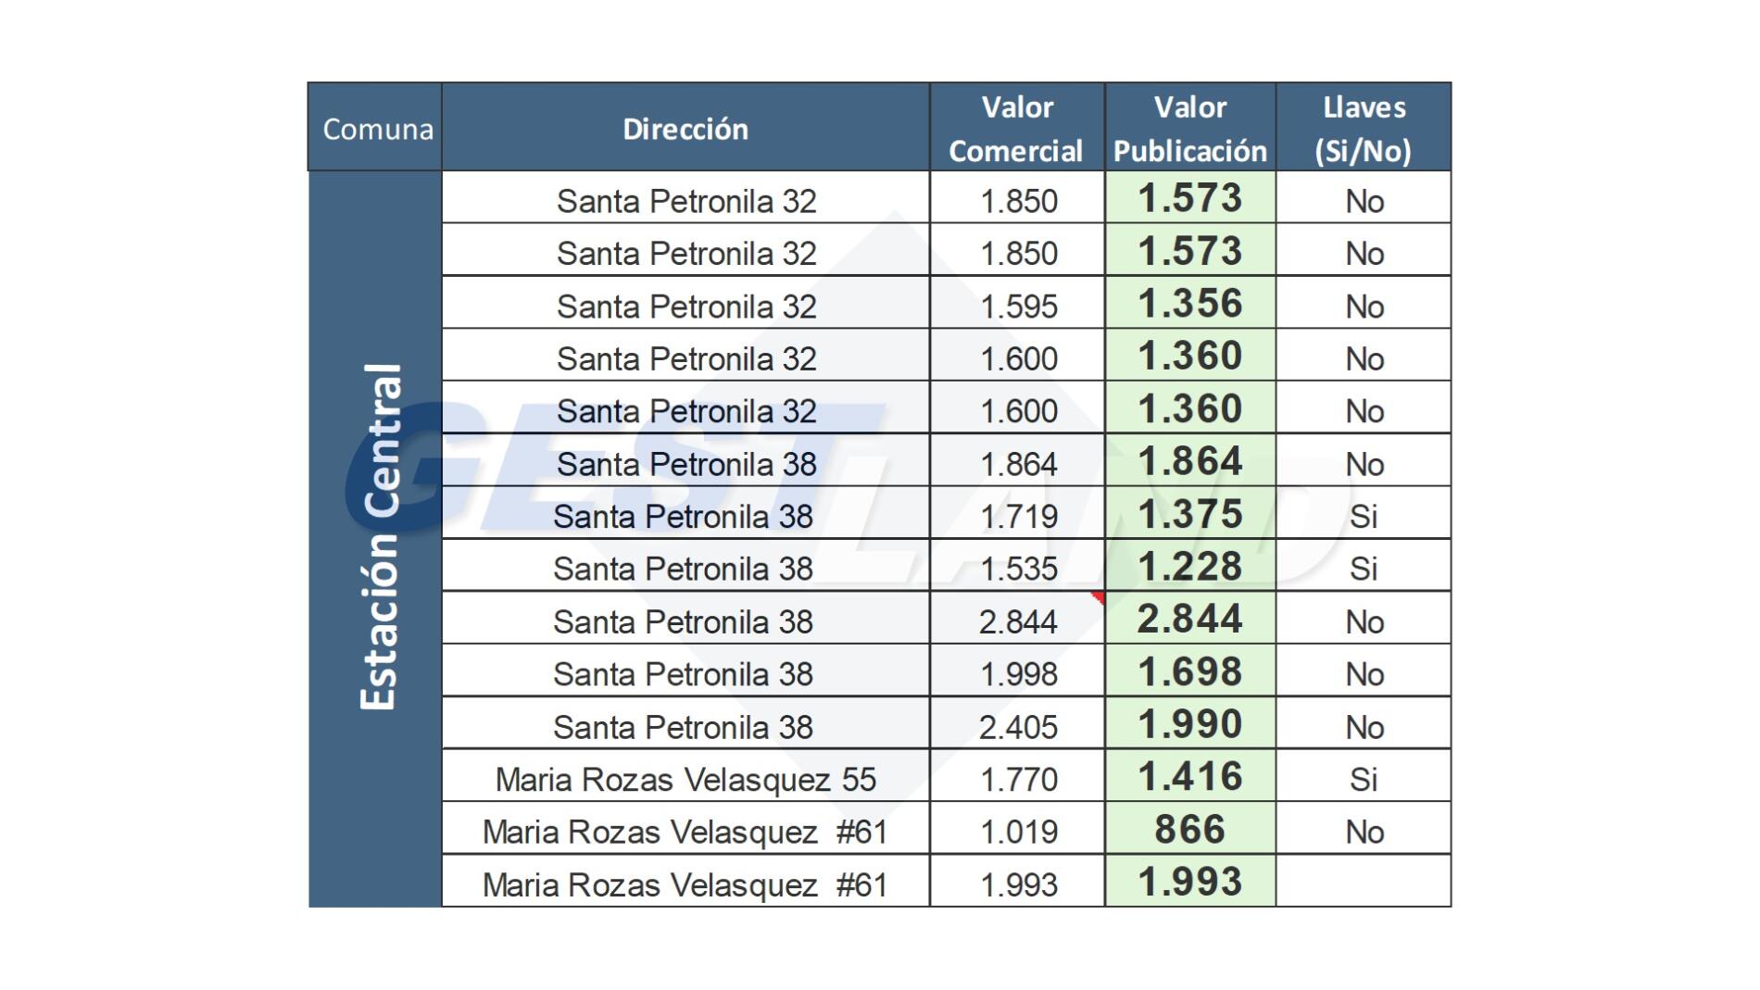Select the Llaves (Si/No) header

(1363, 128)
